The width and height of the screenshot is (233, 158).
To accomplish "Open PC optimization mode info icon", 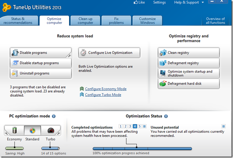I will 54,116.
